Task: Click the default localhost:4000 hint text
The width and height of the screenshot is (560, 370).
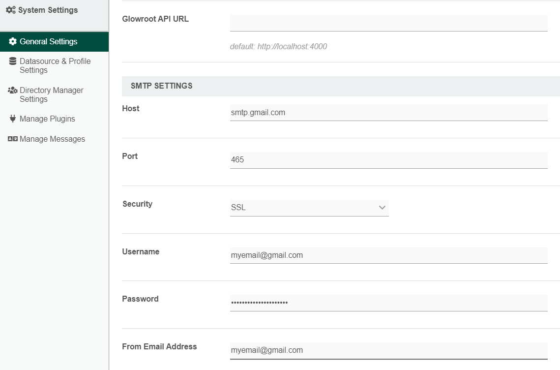Action: coord(278,47)
